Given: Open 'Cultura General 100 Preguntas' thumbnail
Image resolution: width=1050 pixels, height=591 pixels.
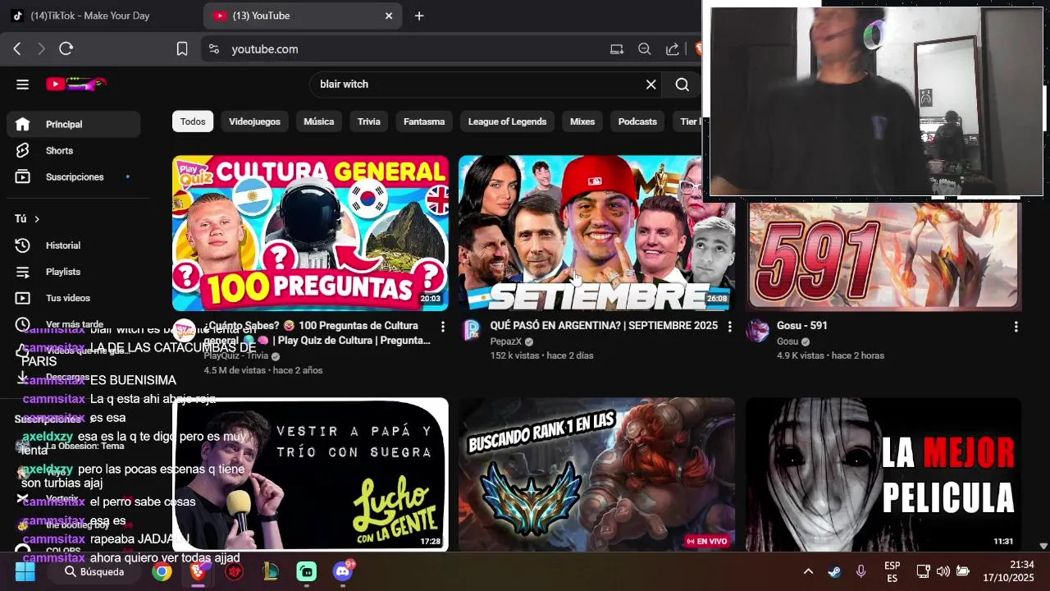Looking at the screenshot, I should click(x=310, y=233).
